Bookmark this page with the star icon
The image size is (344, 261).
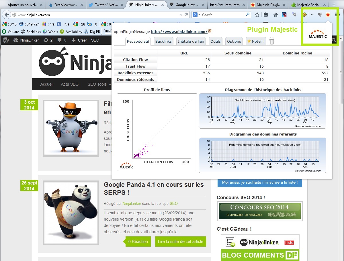tap(257, 15)
